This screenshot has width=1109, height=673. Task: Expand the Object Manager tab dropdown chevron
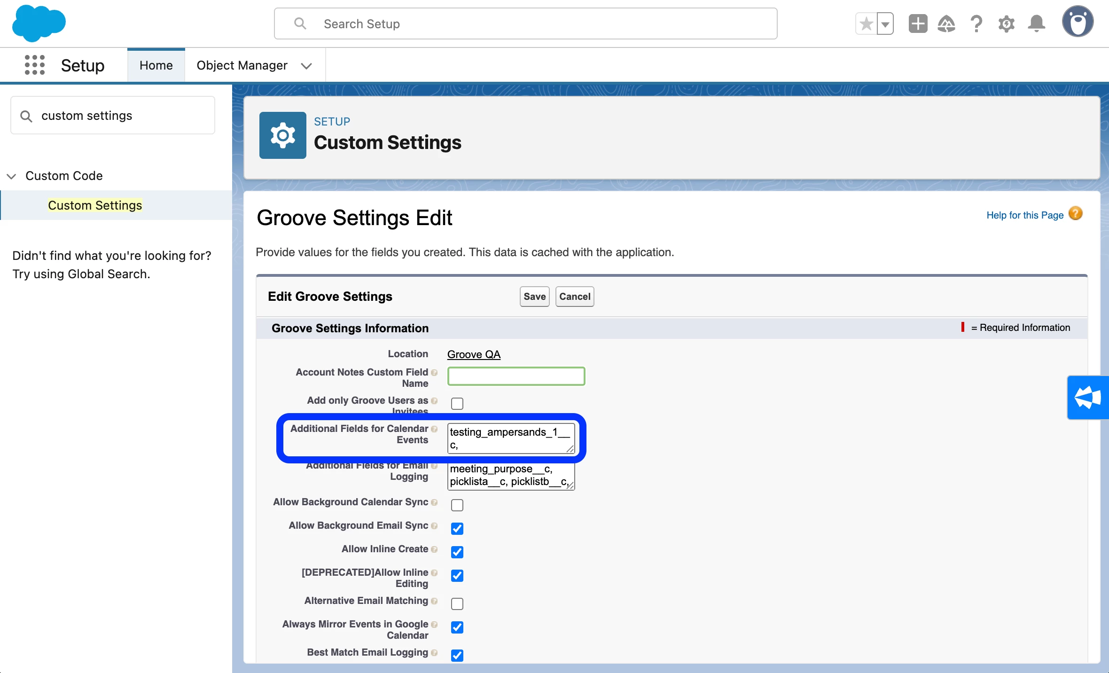[306, 66]
